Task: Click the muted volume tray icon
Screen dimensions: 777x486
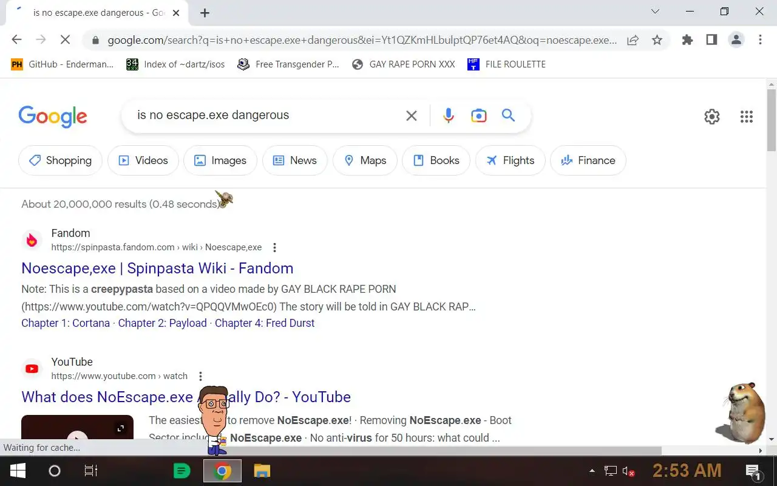Action: (x=629, y=471)
